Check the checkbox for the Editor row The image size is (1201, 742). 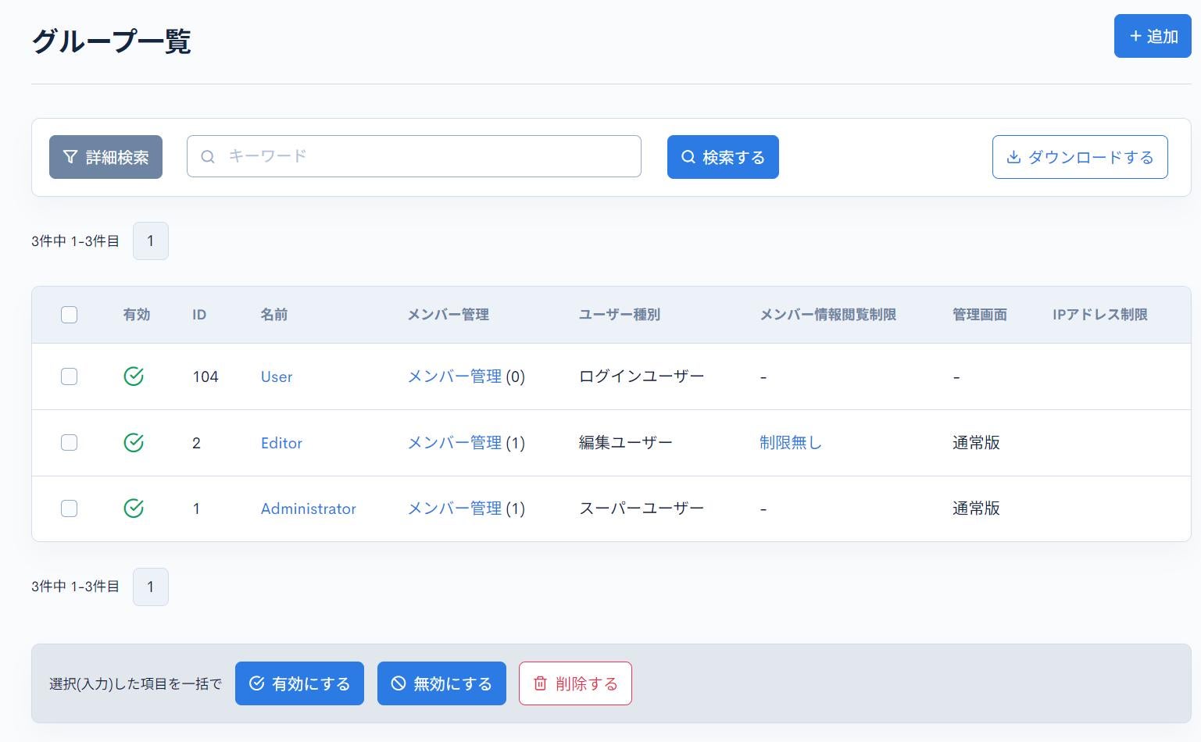click(69, 442)
